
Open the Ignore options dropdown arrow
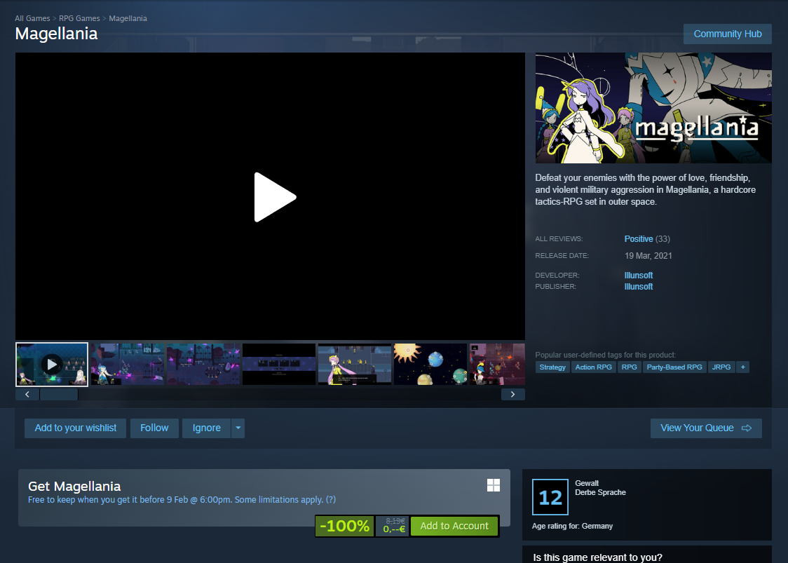point(238,428)
